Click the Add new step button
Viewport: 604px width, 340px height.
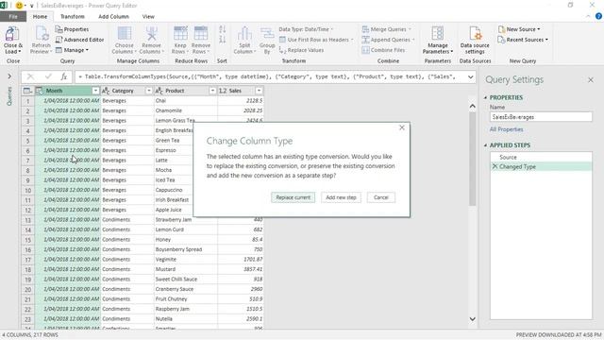341,197
